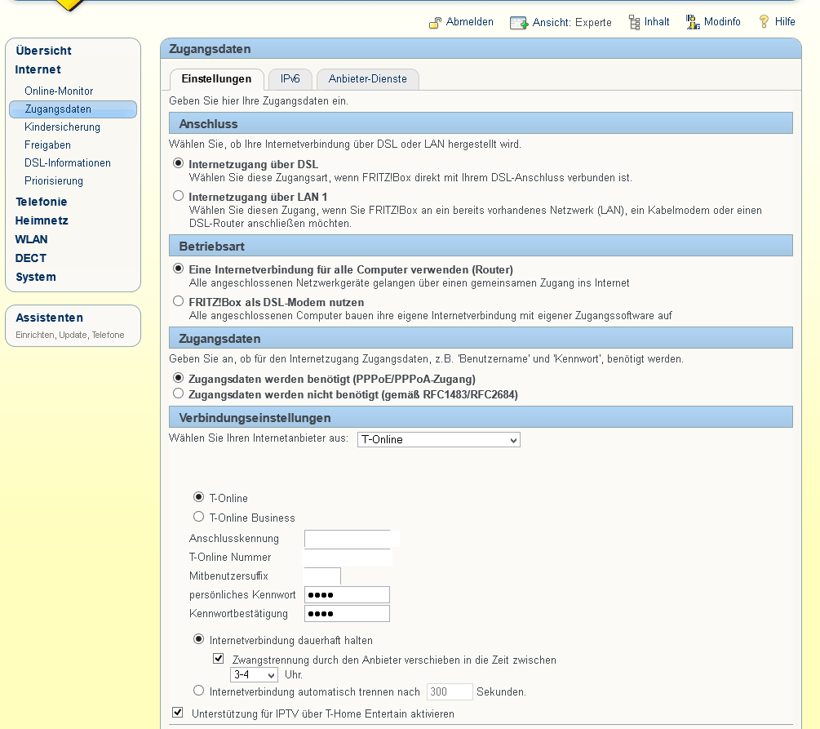This screenshot has height=729, width=820.
Task: Click the T-Online Nummer input field
Action: click(x=348, y=558)
